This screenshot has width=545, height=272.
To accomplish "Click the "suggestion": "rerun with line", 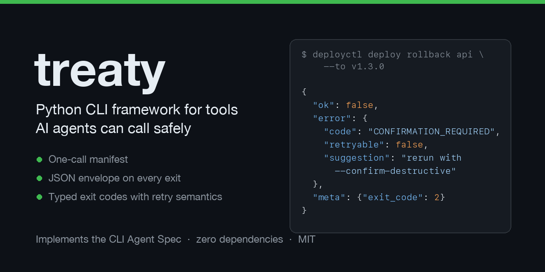I will tap(393, 158).
